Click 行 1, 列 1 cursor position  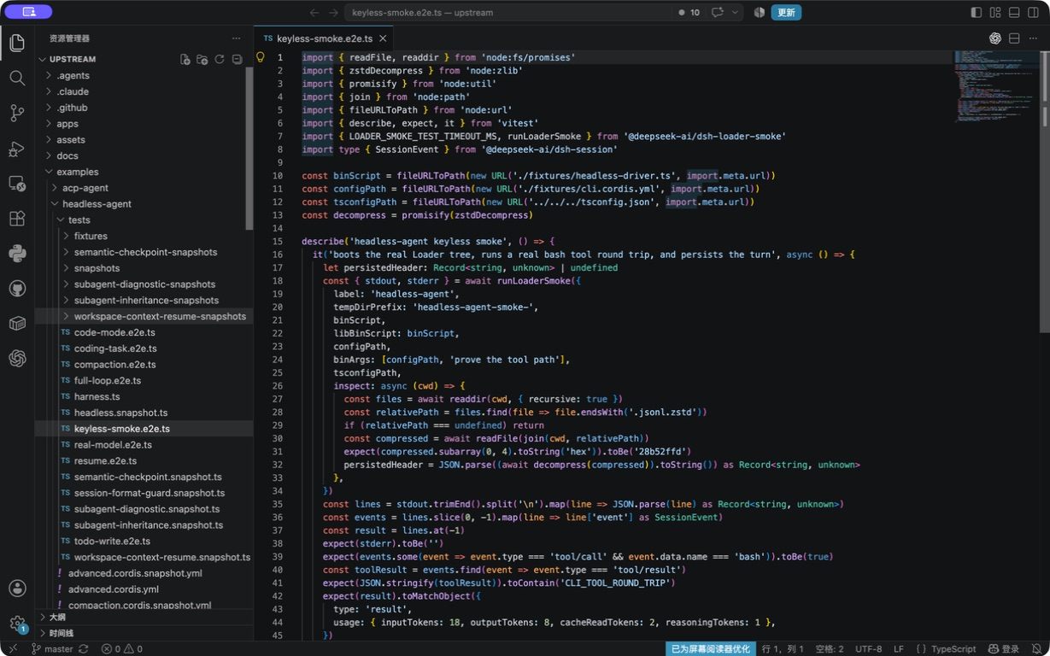(782, 649)
